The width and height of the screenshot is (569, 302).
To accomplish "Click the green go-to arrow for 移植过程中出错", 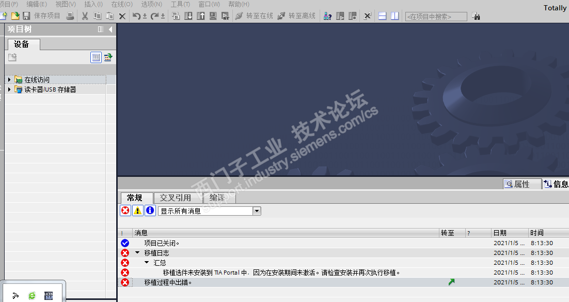I will tap(451, 282).
